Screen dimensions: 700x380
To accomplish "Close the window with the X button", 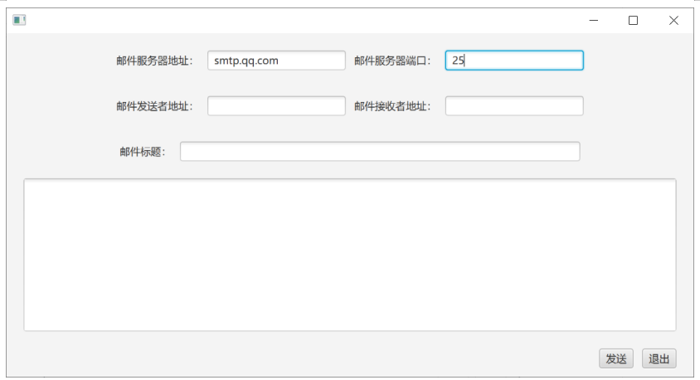I will click(x=673, y=21).
